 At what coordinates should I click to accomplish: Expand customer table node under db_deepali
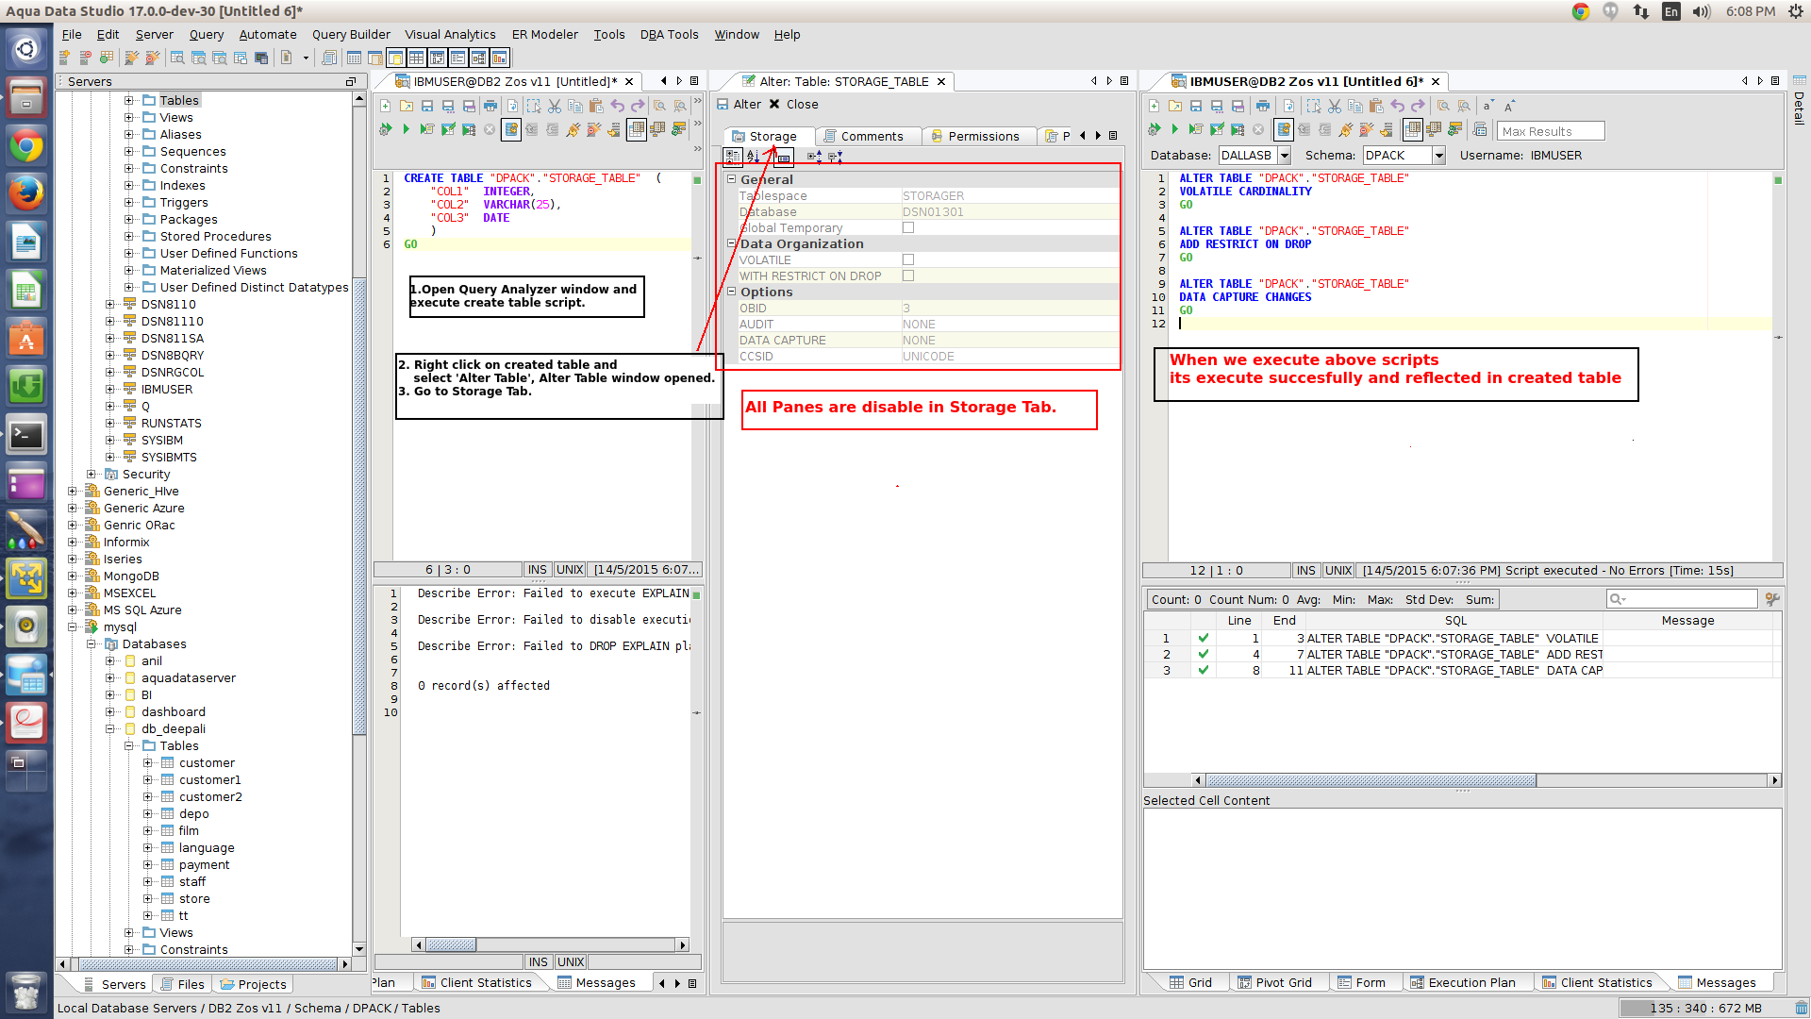point(148,762)
